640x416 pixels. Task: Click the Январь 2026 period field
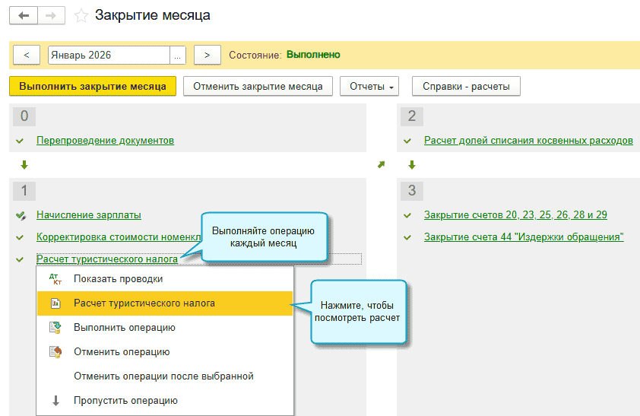(x=109, y=55)
